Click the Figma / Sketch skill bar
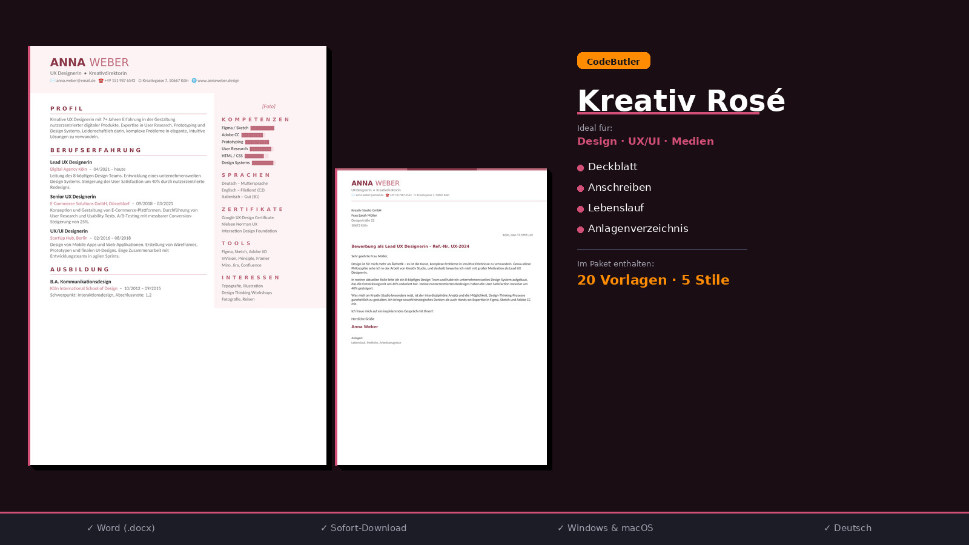 coord(263,128)
